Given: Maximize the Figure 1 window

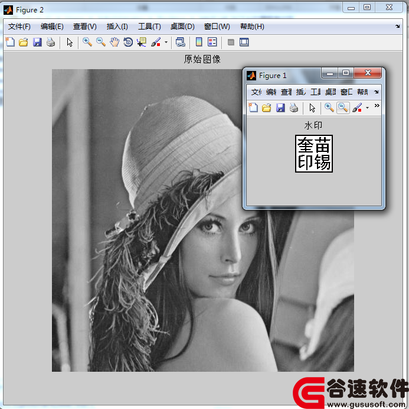Looking at the screenshot, I should pos(346,73).
